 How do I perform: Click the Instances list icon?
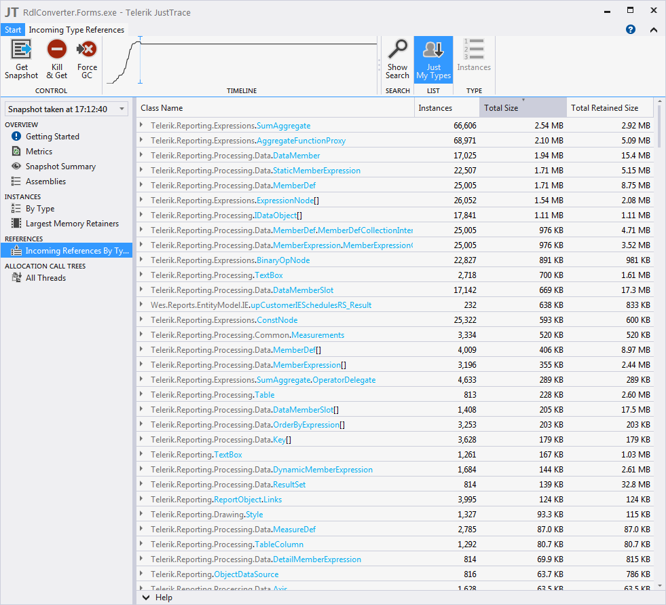click(x=474, y=50)
